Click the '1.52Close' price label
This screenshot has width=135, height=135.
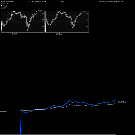(x=122, y=102)
